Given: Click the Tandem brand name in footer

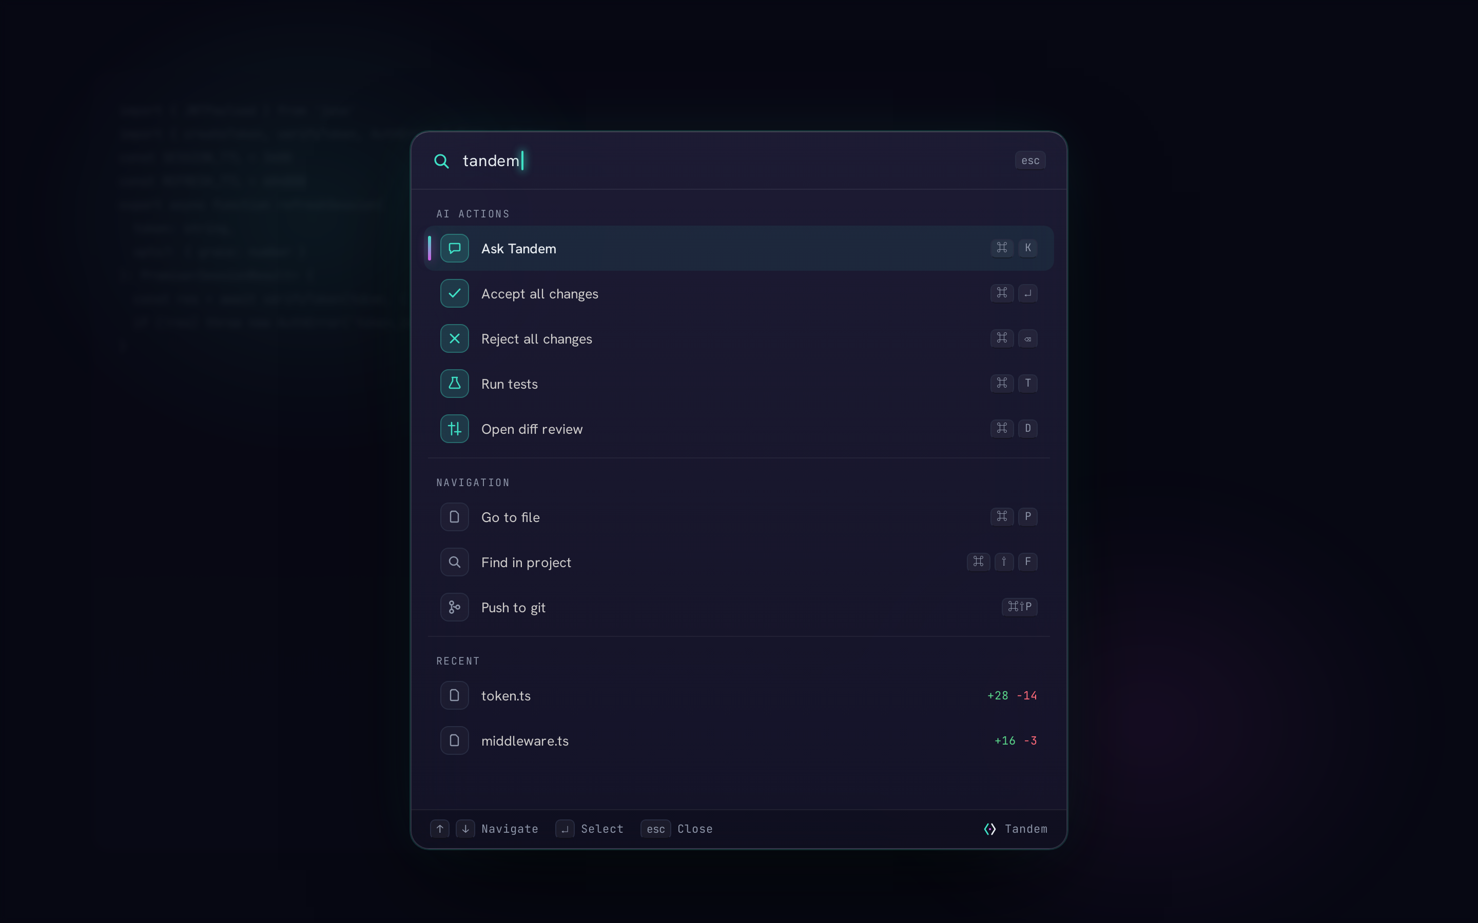Looking at the screenshot, I should (x=1026, y=829).
